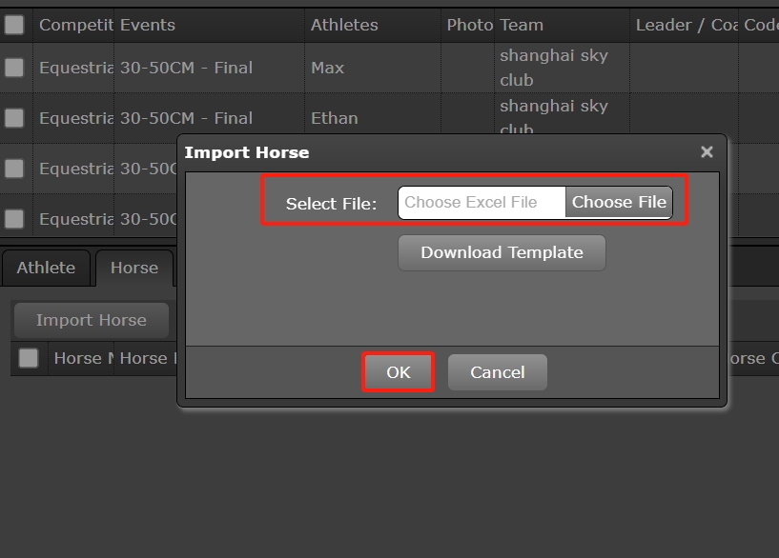Toggle select-all checkbox in the athletes table header
The height and width of the screenshot is (558, 779).
click(x=14, y=25)
